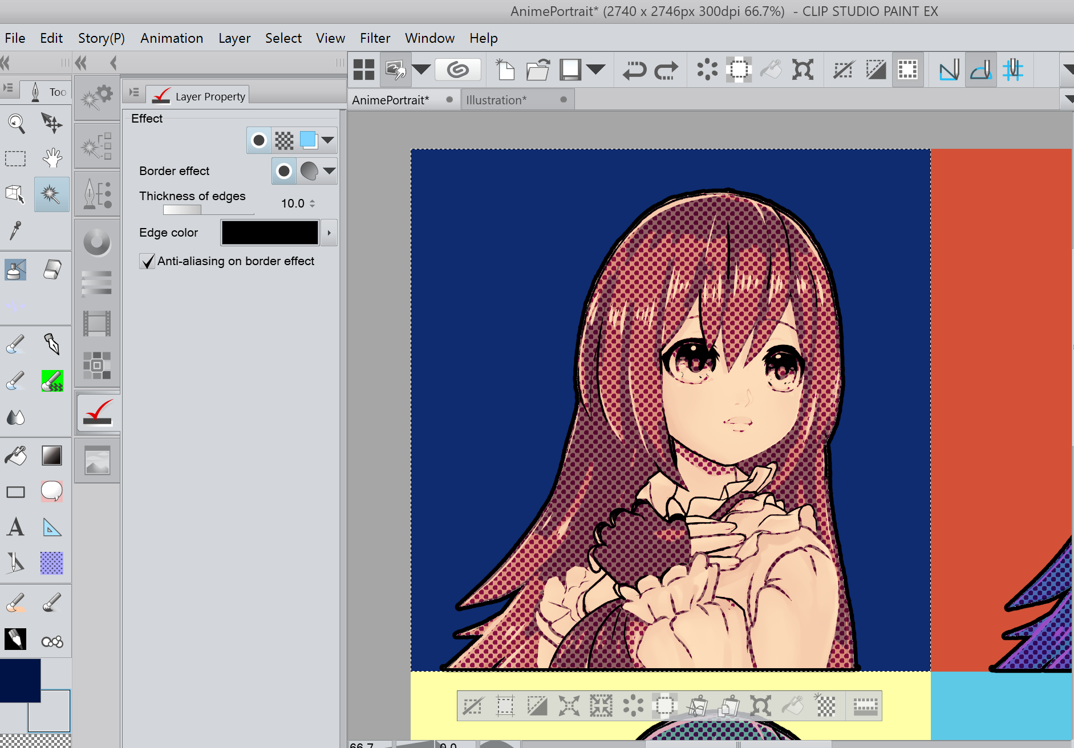Select the Balloon tool

point(52,491)
